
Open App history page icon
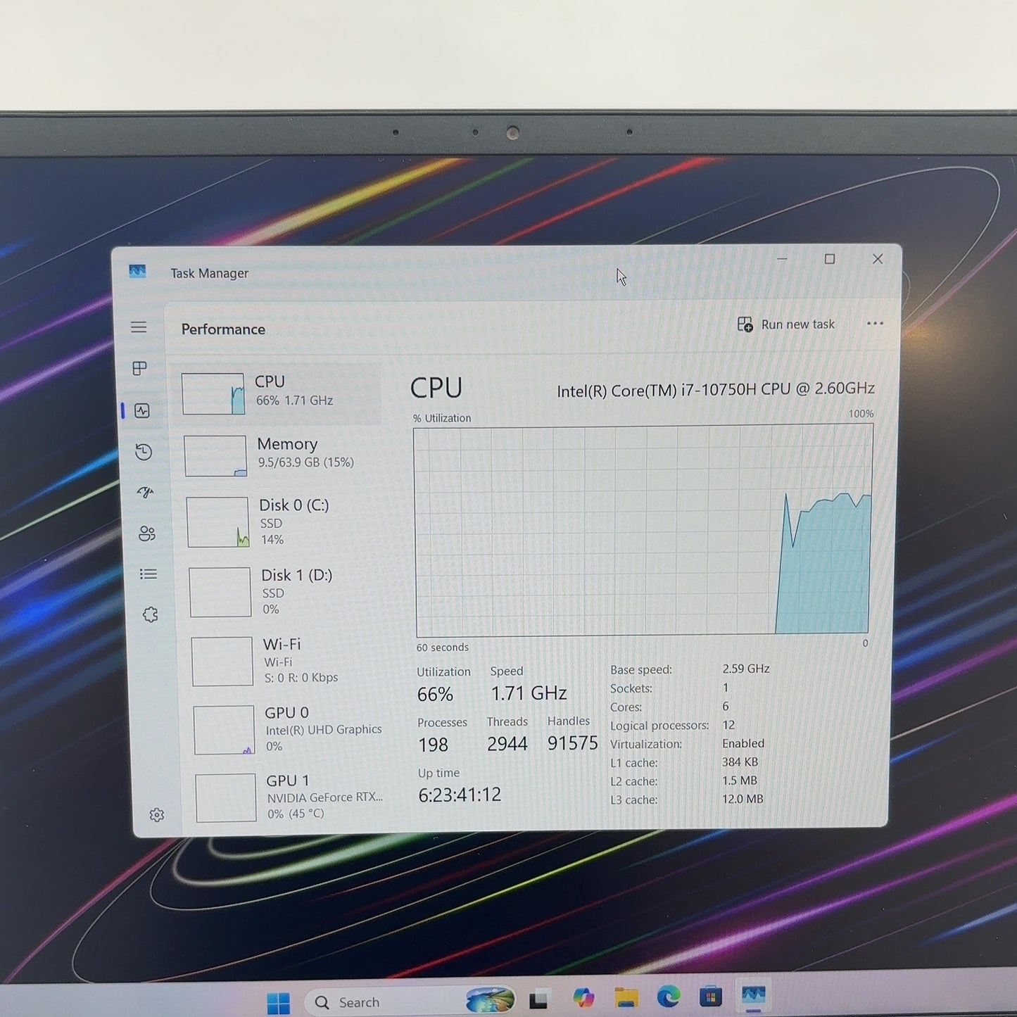(x=144, y=452)
